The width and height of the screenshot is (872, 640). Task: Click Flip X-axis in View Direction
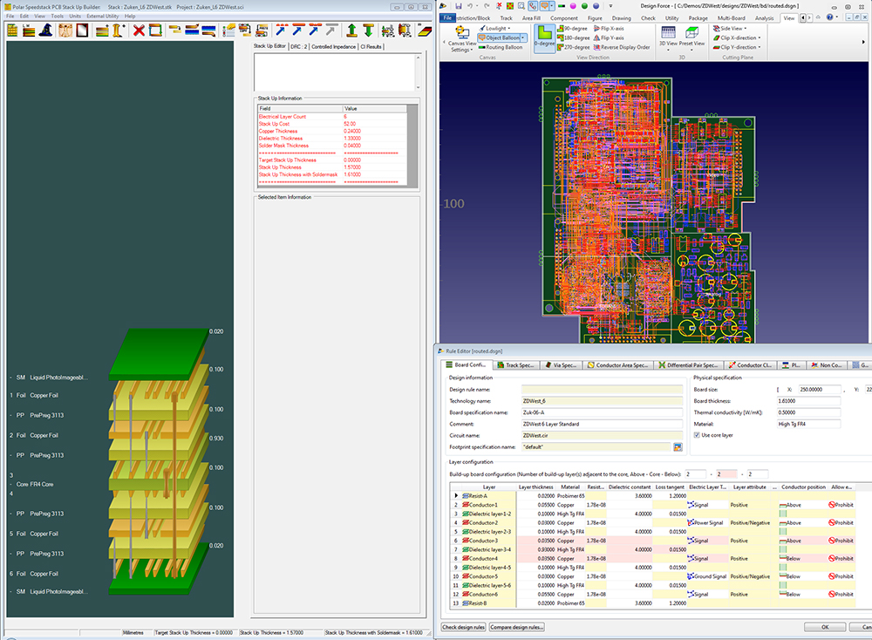point(609,28)
